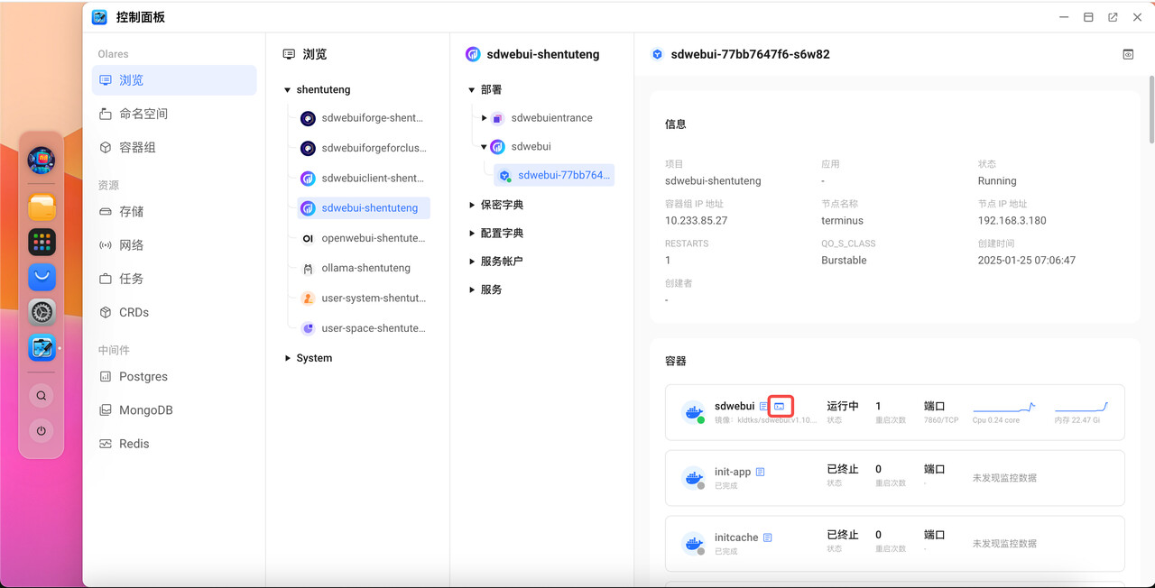The height and width of the screenshot is (588, 1155).
Task: Open the Market app in dock
Action: [42, 277]
